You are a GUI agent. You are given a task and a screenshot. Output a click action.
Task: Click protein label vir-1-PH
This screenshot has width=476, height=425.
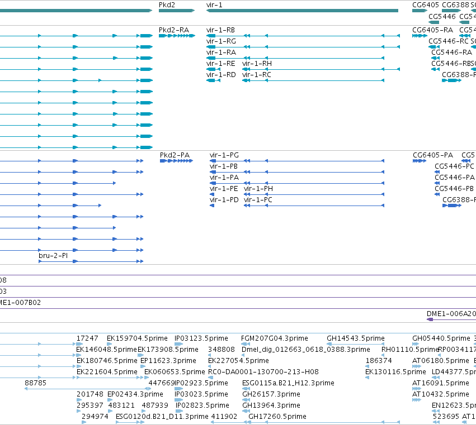coord(258,189)
